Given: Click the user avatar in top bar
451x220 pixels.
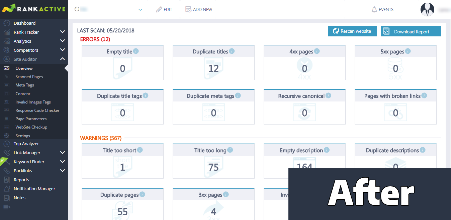Looking at the screenshot, I should coord(427,10).
